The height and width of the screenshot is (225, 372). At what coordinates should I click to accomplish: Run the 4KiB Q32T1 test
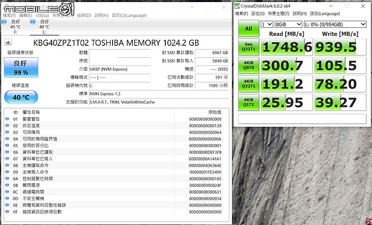(249, 84)
